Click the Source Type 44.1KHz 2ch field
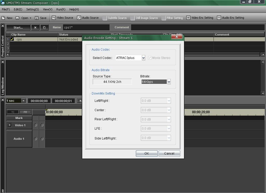 click(x=112, y=82)
